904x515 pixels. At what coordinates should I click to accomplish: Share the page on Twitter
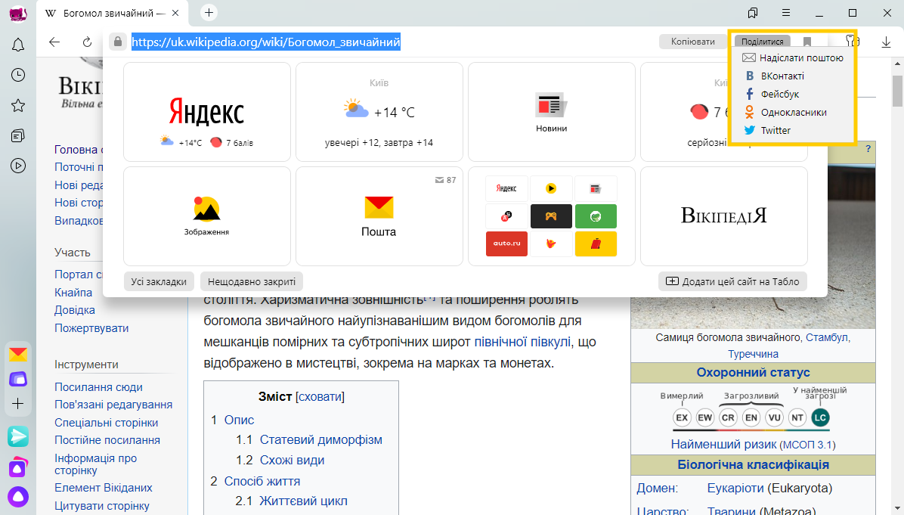pyautogui.click(x=767, y=130)
